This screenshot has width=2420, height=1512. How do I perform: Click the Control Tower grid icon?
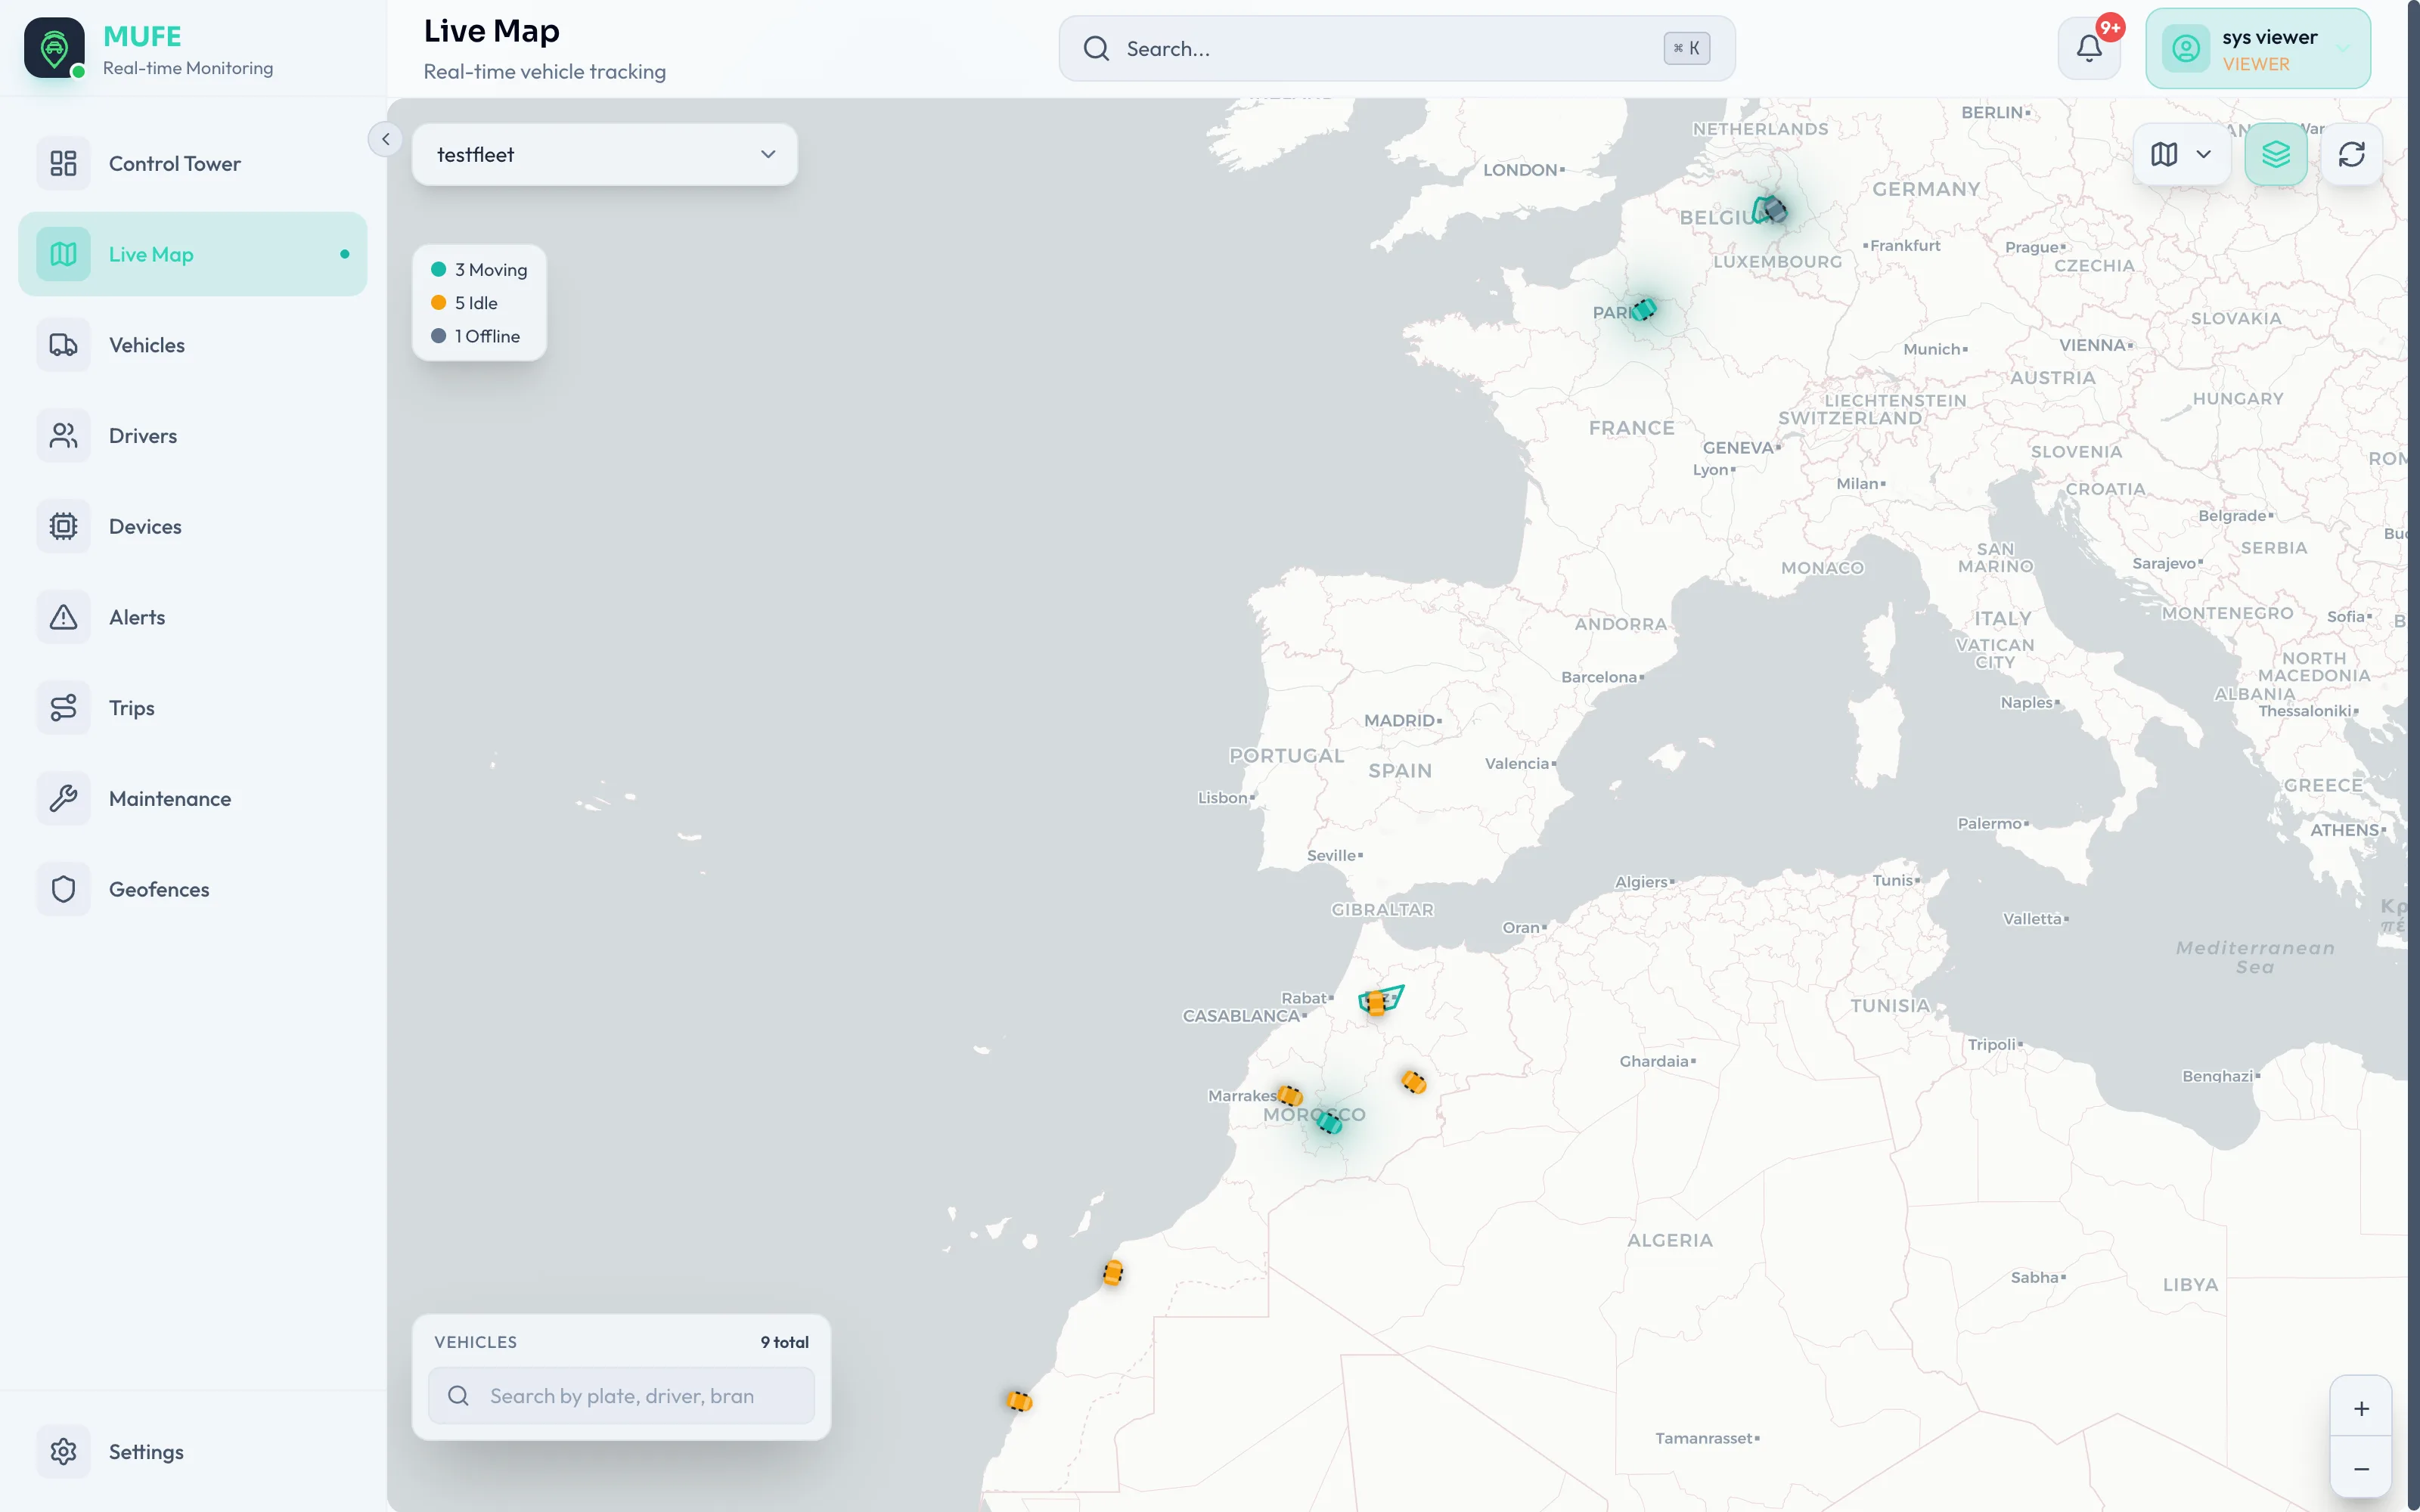(63, 163)
